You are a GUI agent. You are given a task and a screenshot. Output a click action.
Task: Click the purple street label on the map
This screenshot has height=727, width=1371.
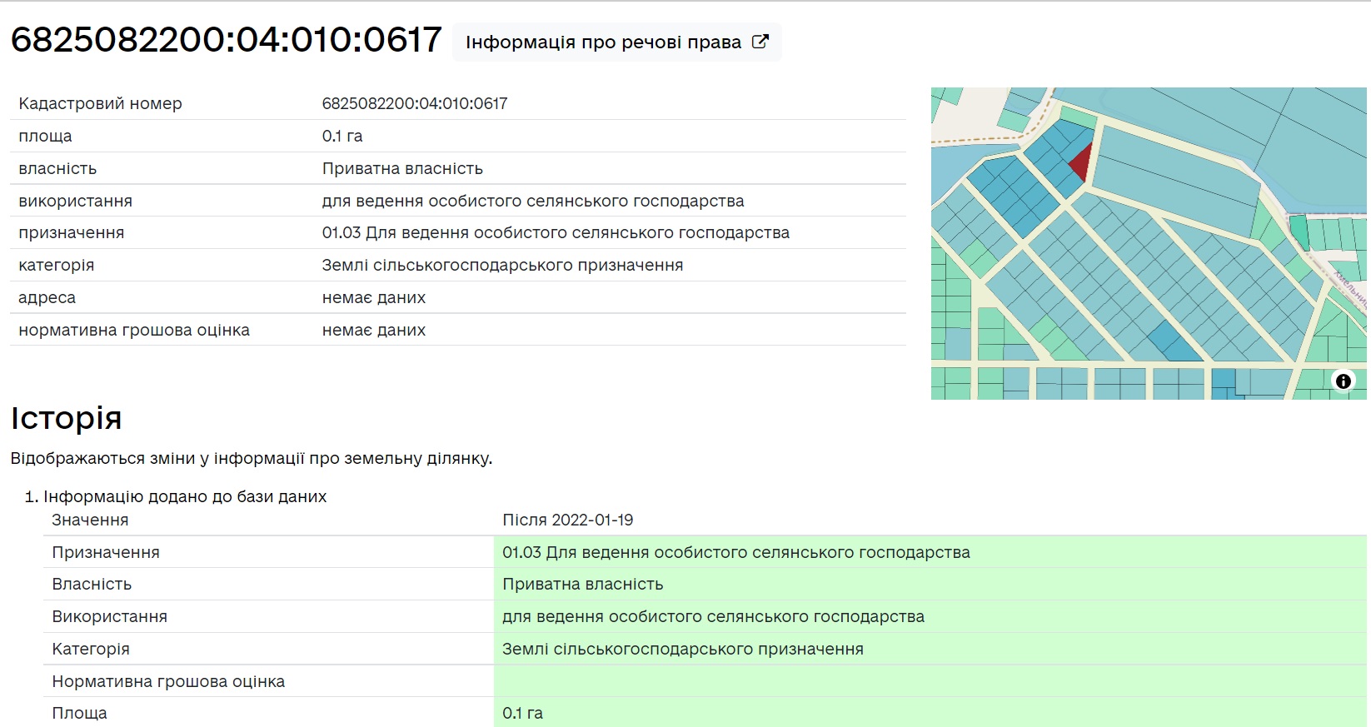(x=1351, y=288)
